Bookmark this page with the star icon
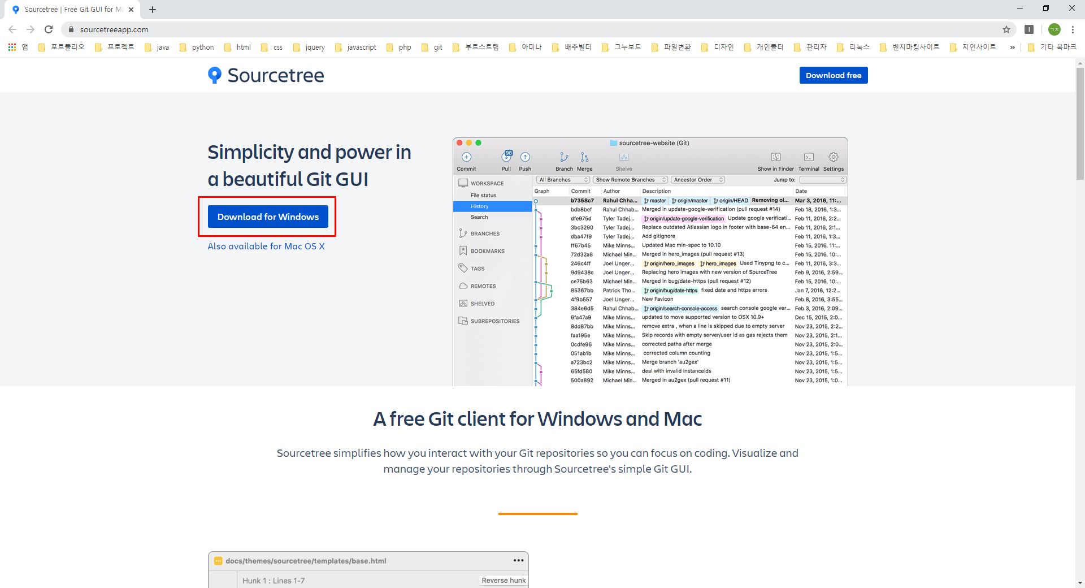1085x588 pixels. click(1006, 29)
